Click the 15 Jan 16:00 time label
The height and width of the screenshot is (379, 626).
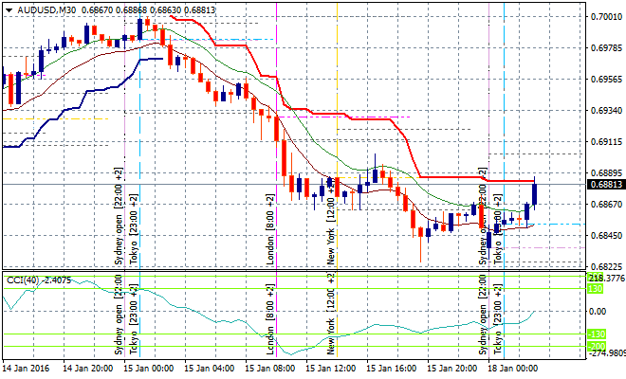(391, 368)
